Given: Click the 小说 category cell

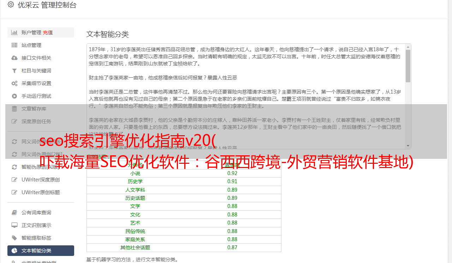Looking at the screenshot, I should 135,173.
